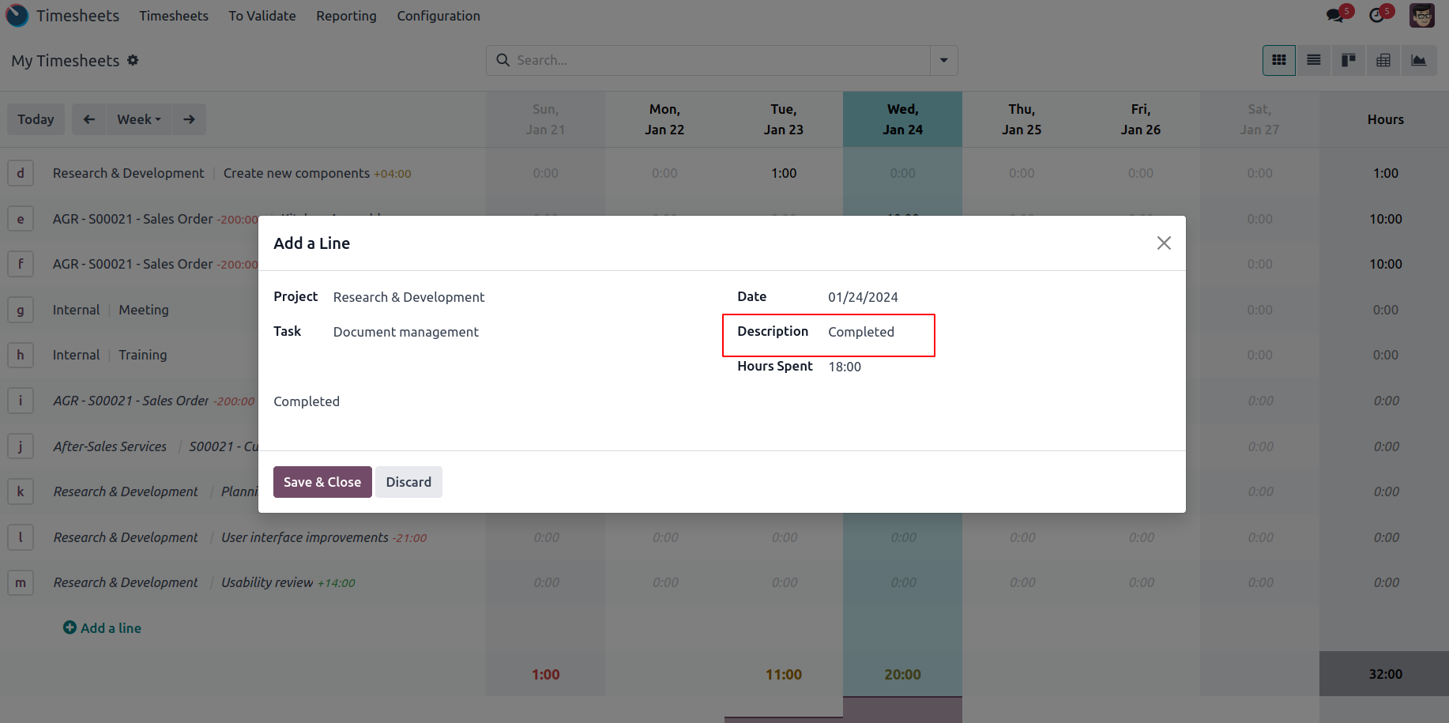Screen dimensions: 1449x723
Task: Close the Add a Line dialog
Action: pyautogui.click(x=1163, y=243)
